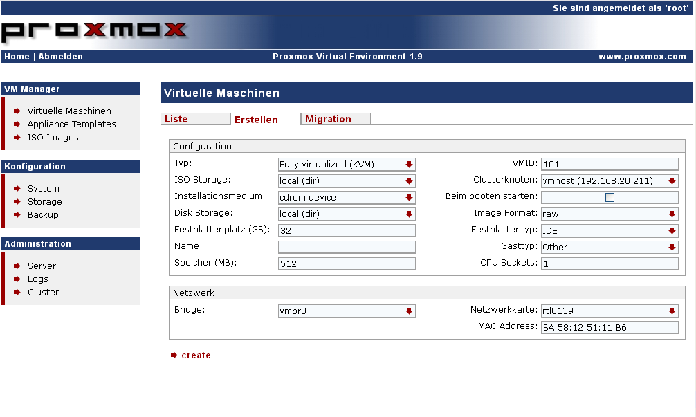This screenshot has height=417, width=696.
Task: Open ISO Images page
Action: tap(53, 138)
